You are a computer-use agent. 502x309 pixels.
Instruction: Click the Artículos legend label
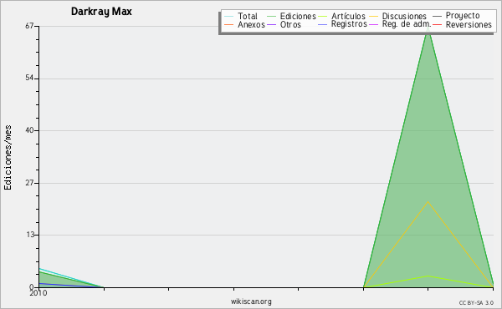(348, 17)
